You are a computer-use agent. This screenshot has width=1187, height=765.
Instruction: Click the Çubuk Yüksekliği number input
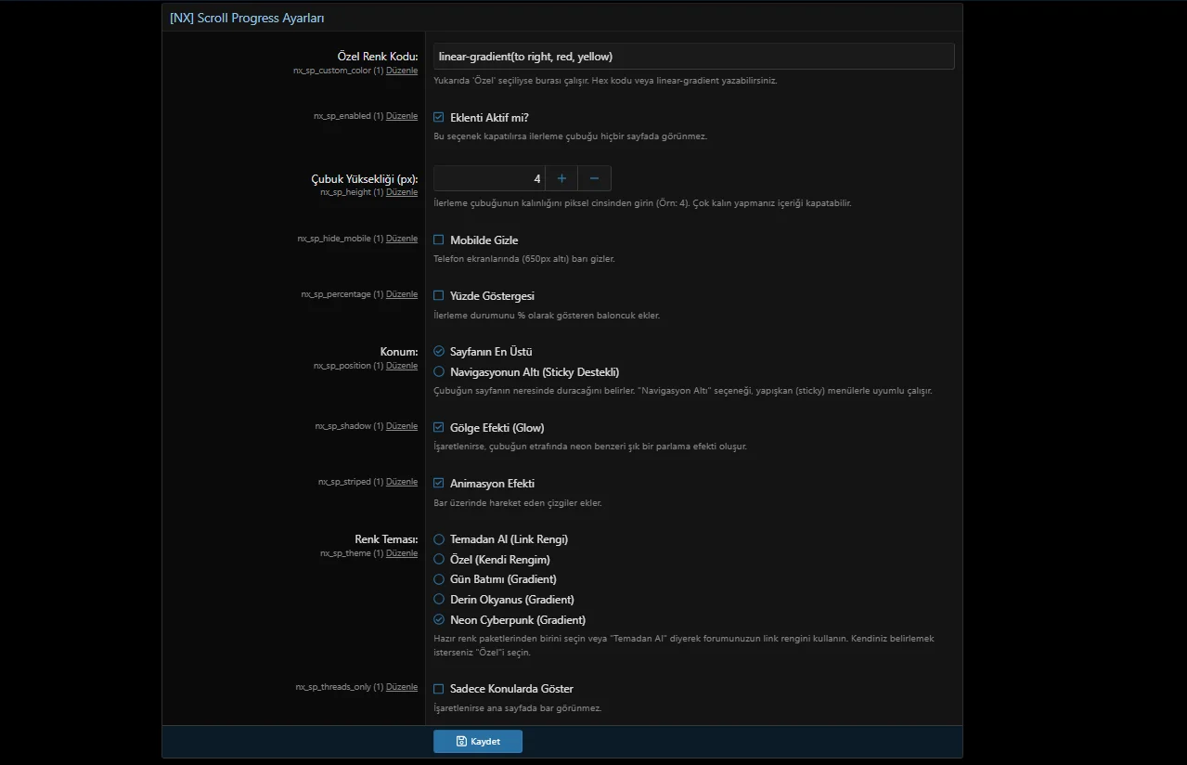(488, 178)
